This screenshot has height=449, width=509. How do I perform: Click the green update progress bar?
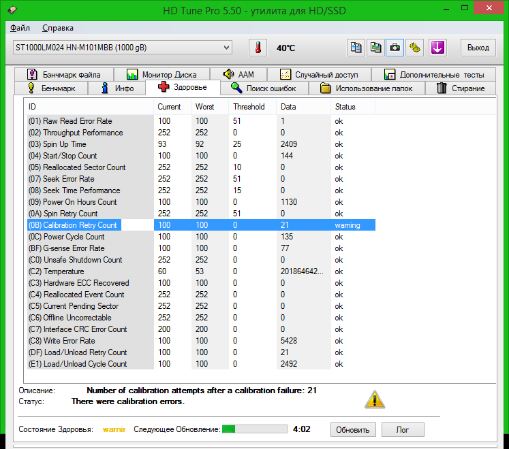click(x=254, y=429)
